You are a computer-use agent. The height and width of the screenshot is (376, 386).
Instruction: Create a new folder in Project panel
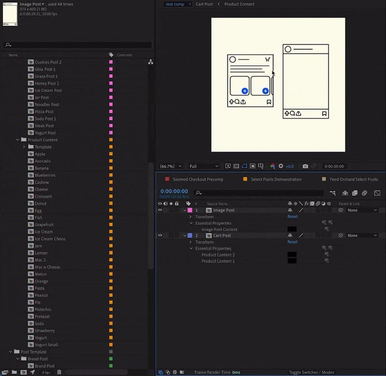pyautogui.click(x=14, y=372)
